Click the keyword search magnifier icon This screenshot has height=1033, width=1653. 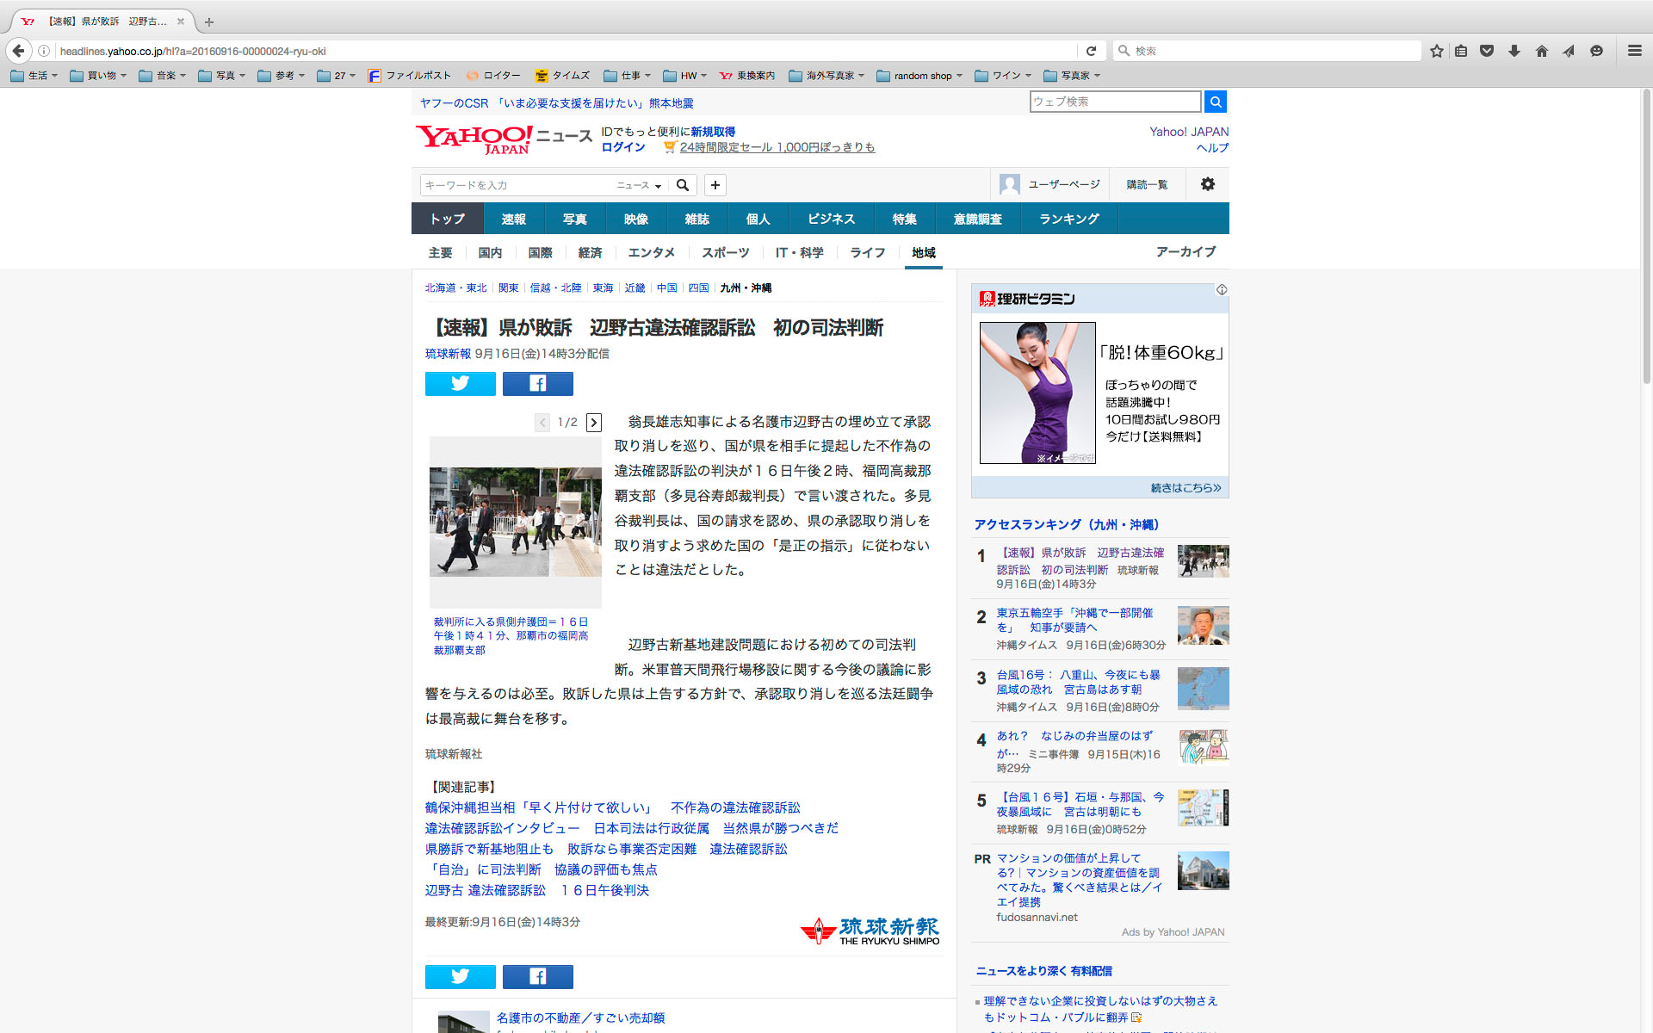coord(683,185)
